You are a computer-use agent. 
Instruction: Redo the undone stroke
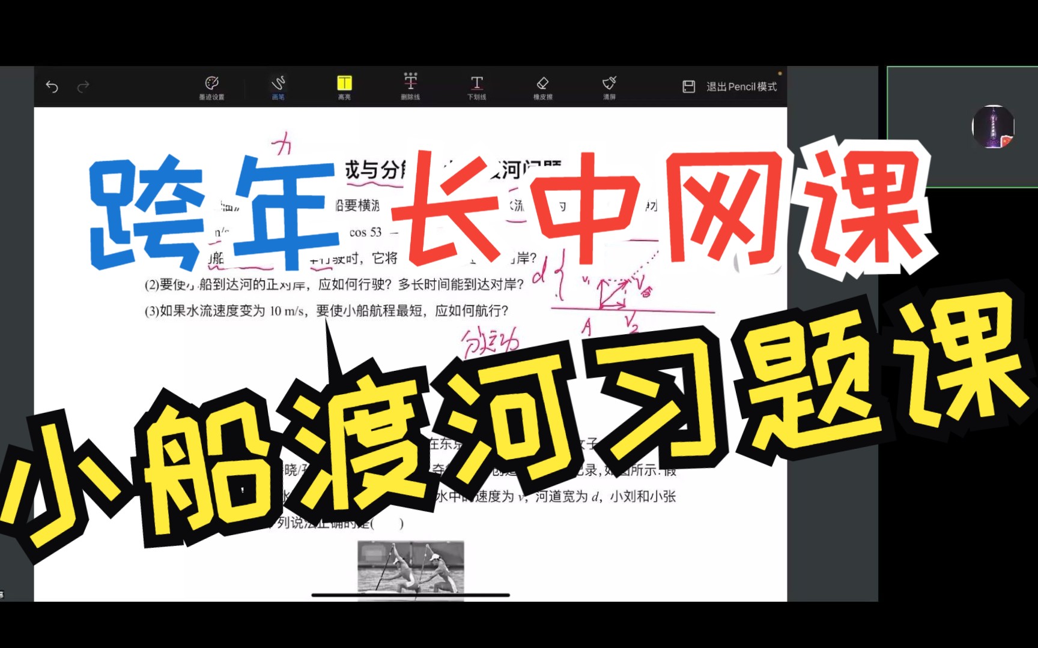(x=83, y=87)
